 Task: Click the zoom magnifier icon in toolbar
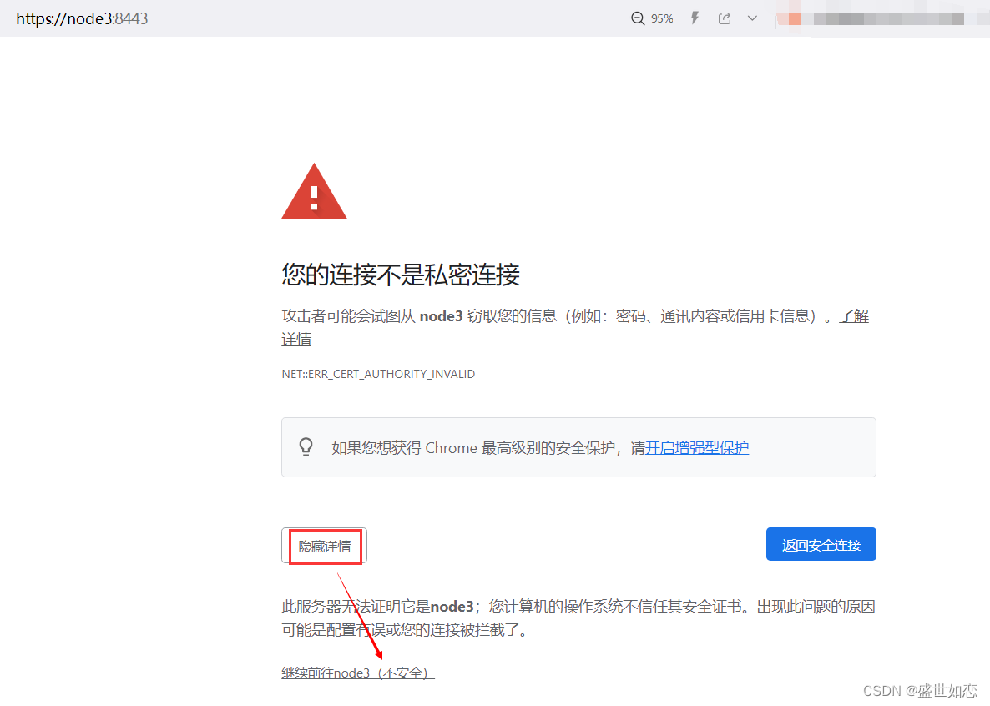point(637,18)
